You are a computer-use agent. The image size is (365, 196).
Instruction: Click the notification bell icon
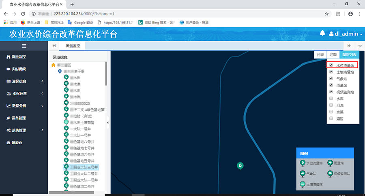(323, 34)
